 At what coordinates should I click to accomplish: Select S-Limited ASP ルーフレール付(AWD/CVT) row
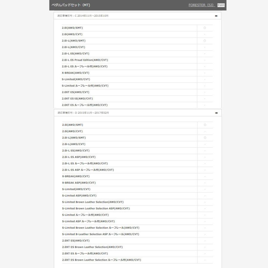88,222
